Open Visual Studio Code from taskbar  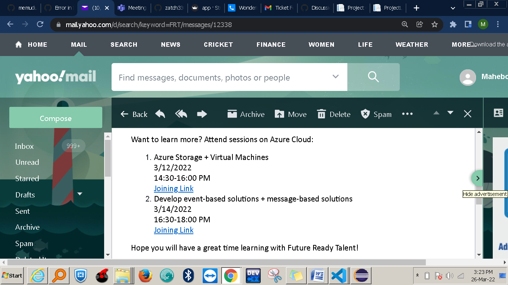pyautogui.click(x=338, y=275)
